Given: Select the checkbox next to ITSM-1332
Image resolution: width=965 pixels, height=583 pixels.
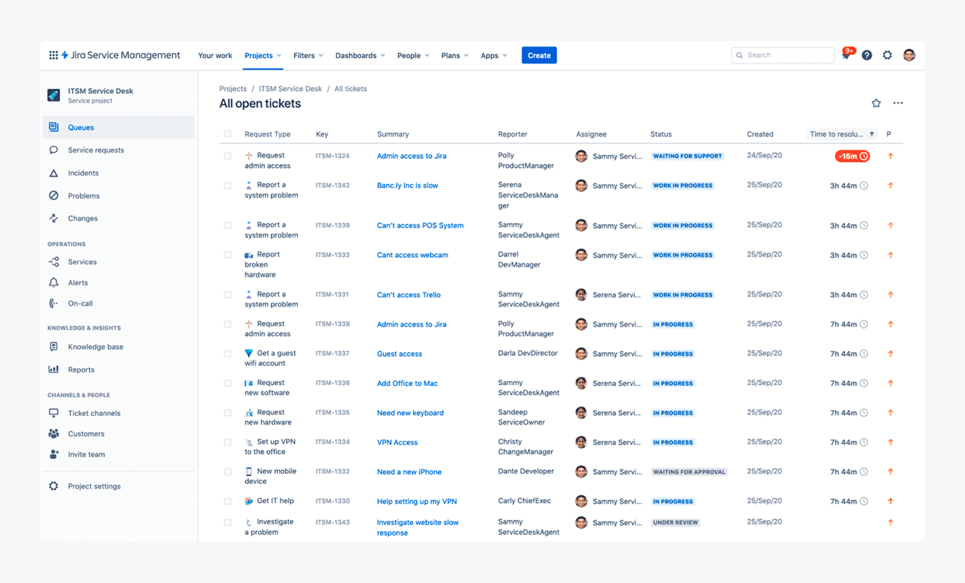Looking at the screenshot, I should (227, 471).
